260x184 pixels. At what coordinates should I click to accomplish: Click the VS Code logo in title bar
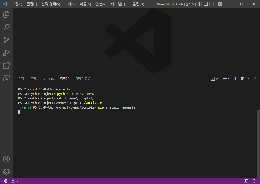click(x=5, y=4)
